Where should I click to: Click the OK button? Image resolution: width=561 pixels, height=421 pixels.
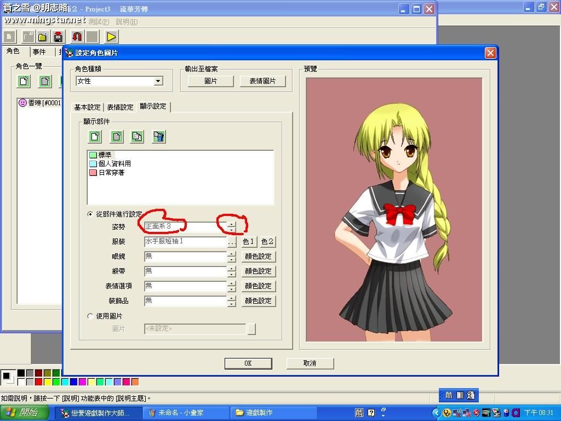pos(248,363)
